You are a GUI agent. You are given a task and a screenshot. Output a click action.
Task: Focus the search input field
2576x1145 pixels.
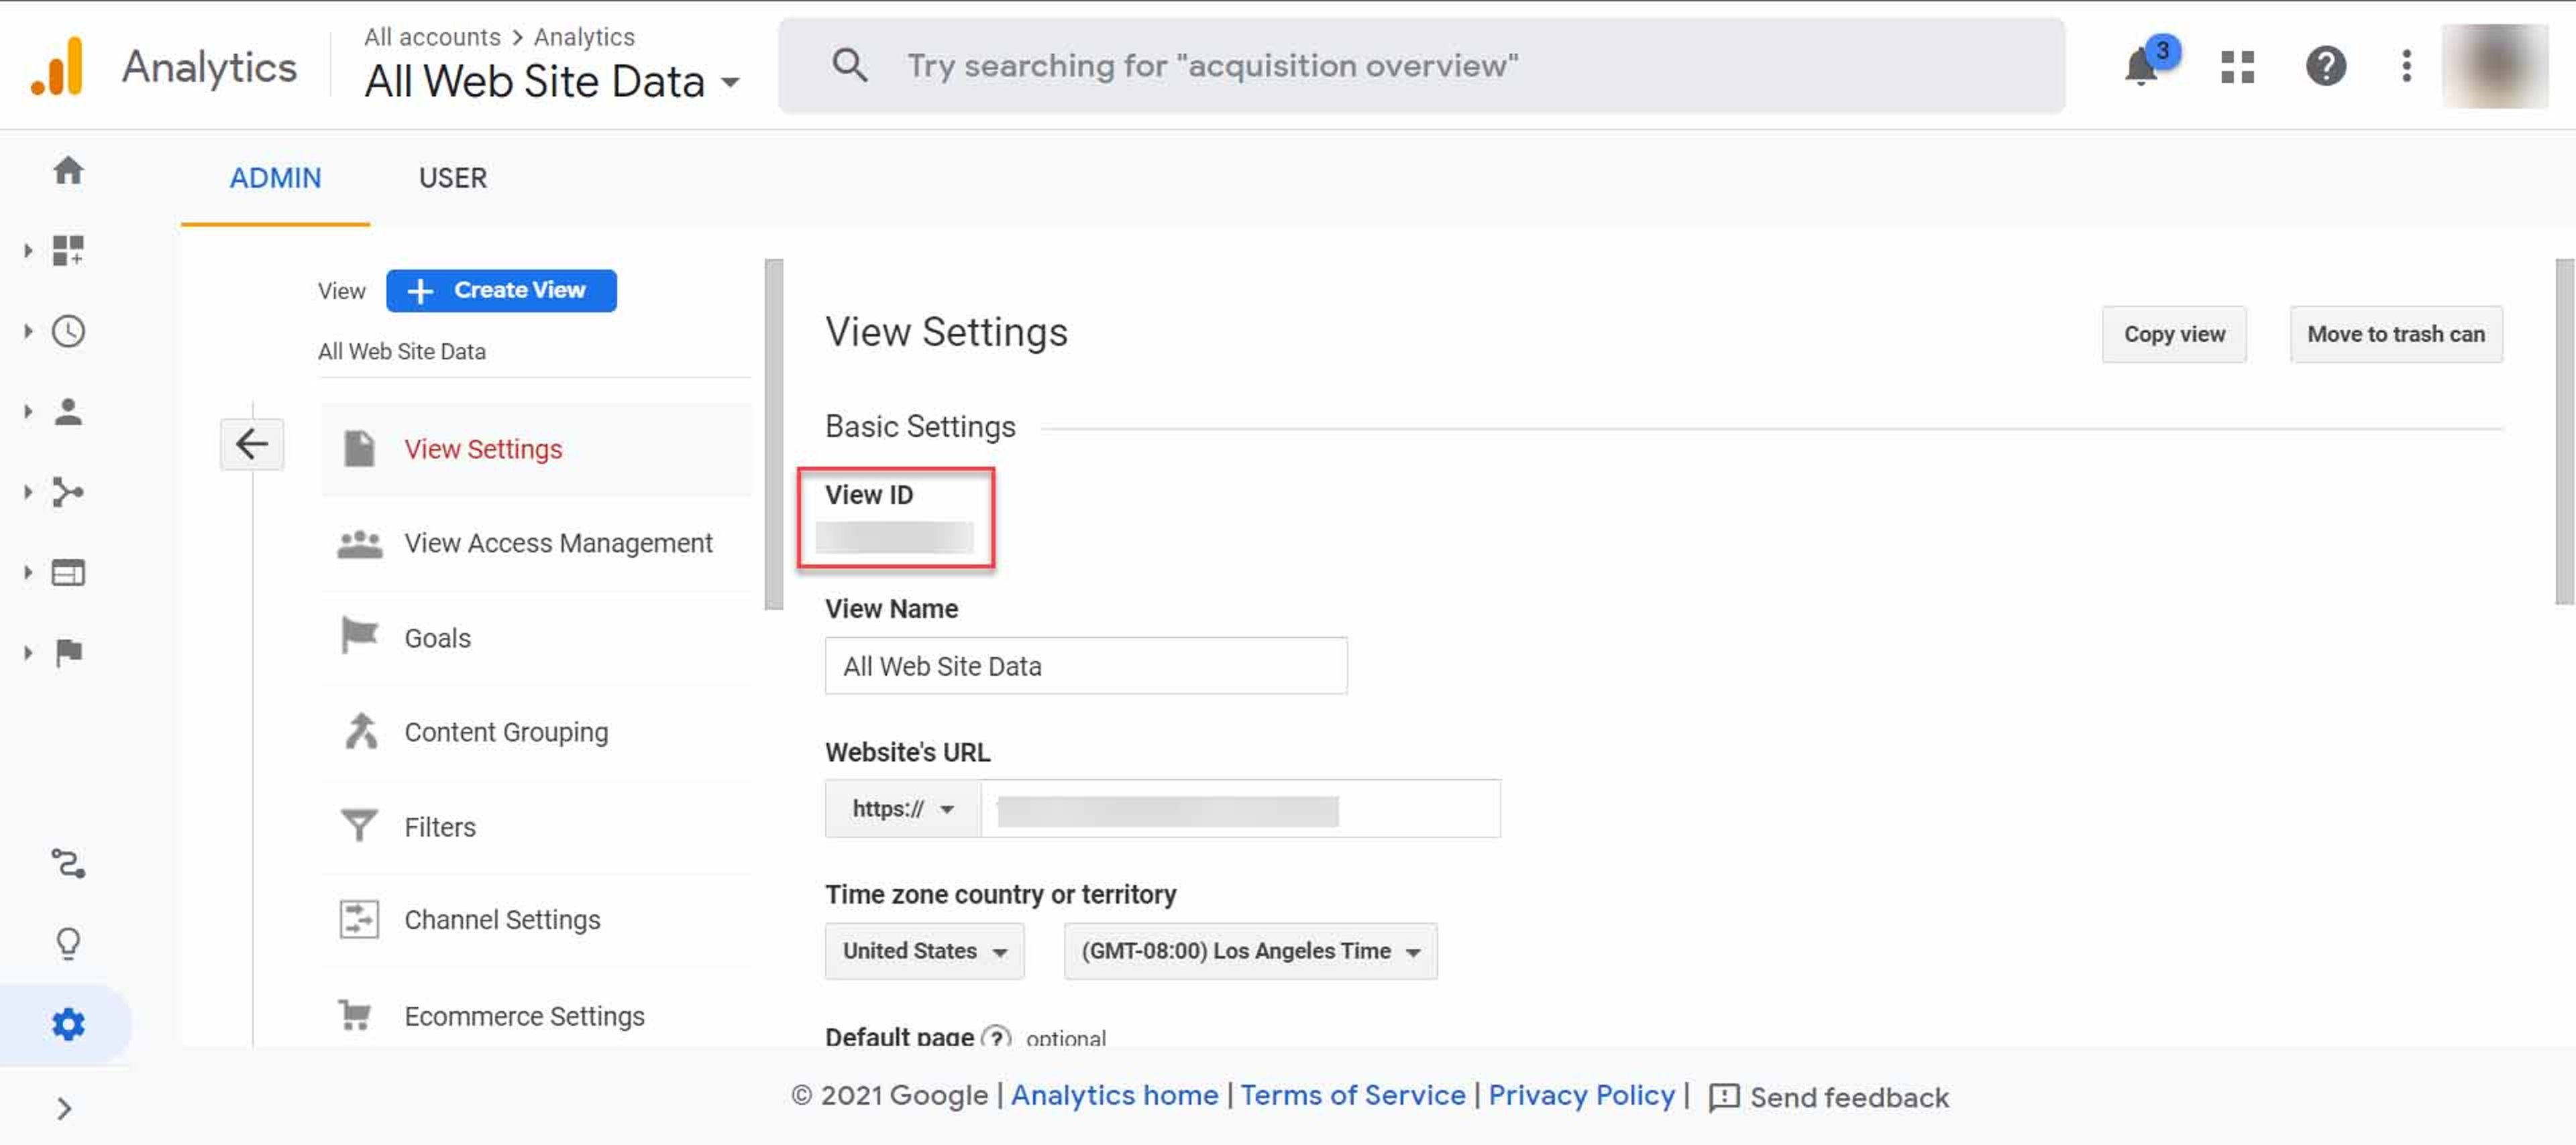1421,66
